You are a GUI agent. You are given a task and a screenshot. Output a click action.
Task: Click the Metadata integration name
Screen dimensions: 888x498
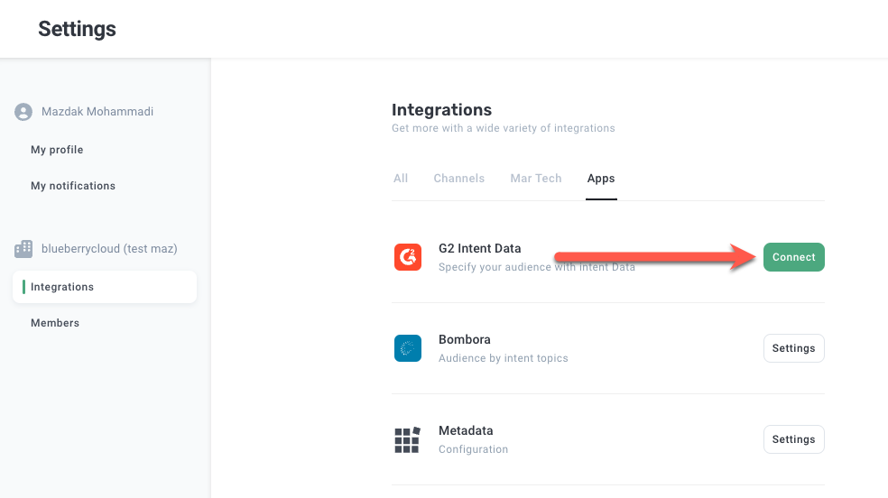click(466, 431)
